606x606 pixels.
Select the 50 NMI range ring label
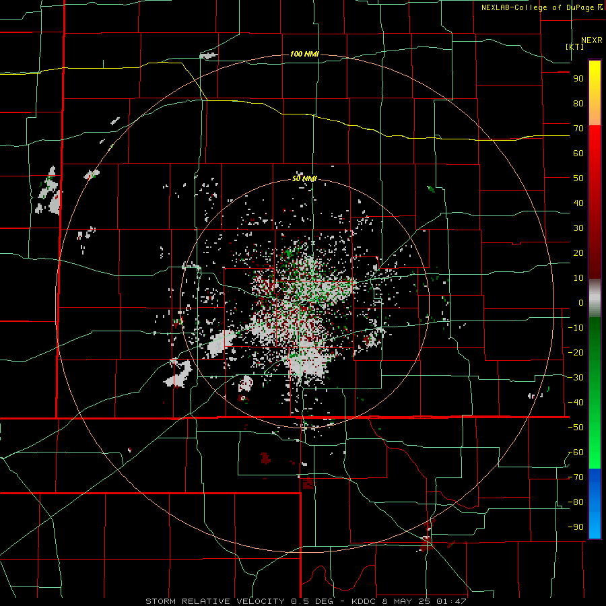click(x=304, y=178)
